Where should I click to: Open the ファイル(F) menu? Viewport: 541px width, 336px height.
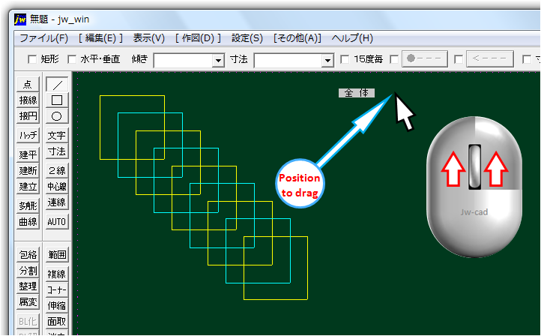[x=43, y=38]
